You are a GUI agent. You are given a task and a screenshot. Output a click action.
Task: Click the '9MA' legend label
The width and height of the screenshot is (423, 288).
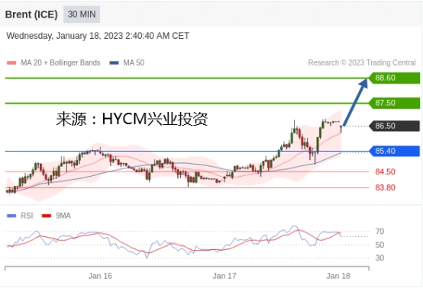point(63,216)
